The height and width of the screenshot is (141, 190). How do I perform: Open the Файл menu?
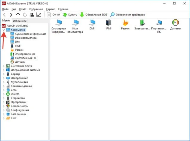[x=5, y=9]
